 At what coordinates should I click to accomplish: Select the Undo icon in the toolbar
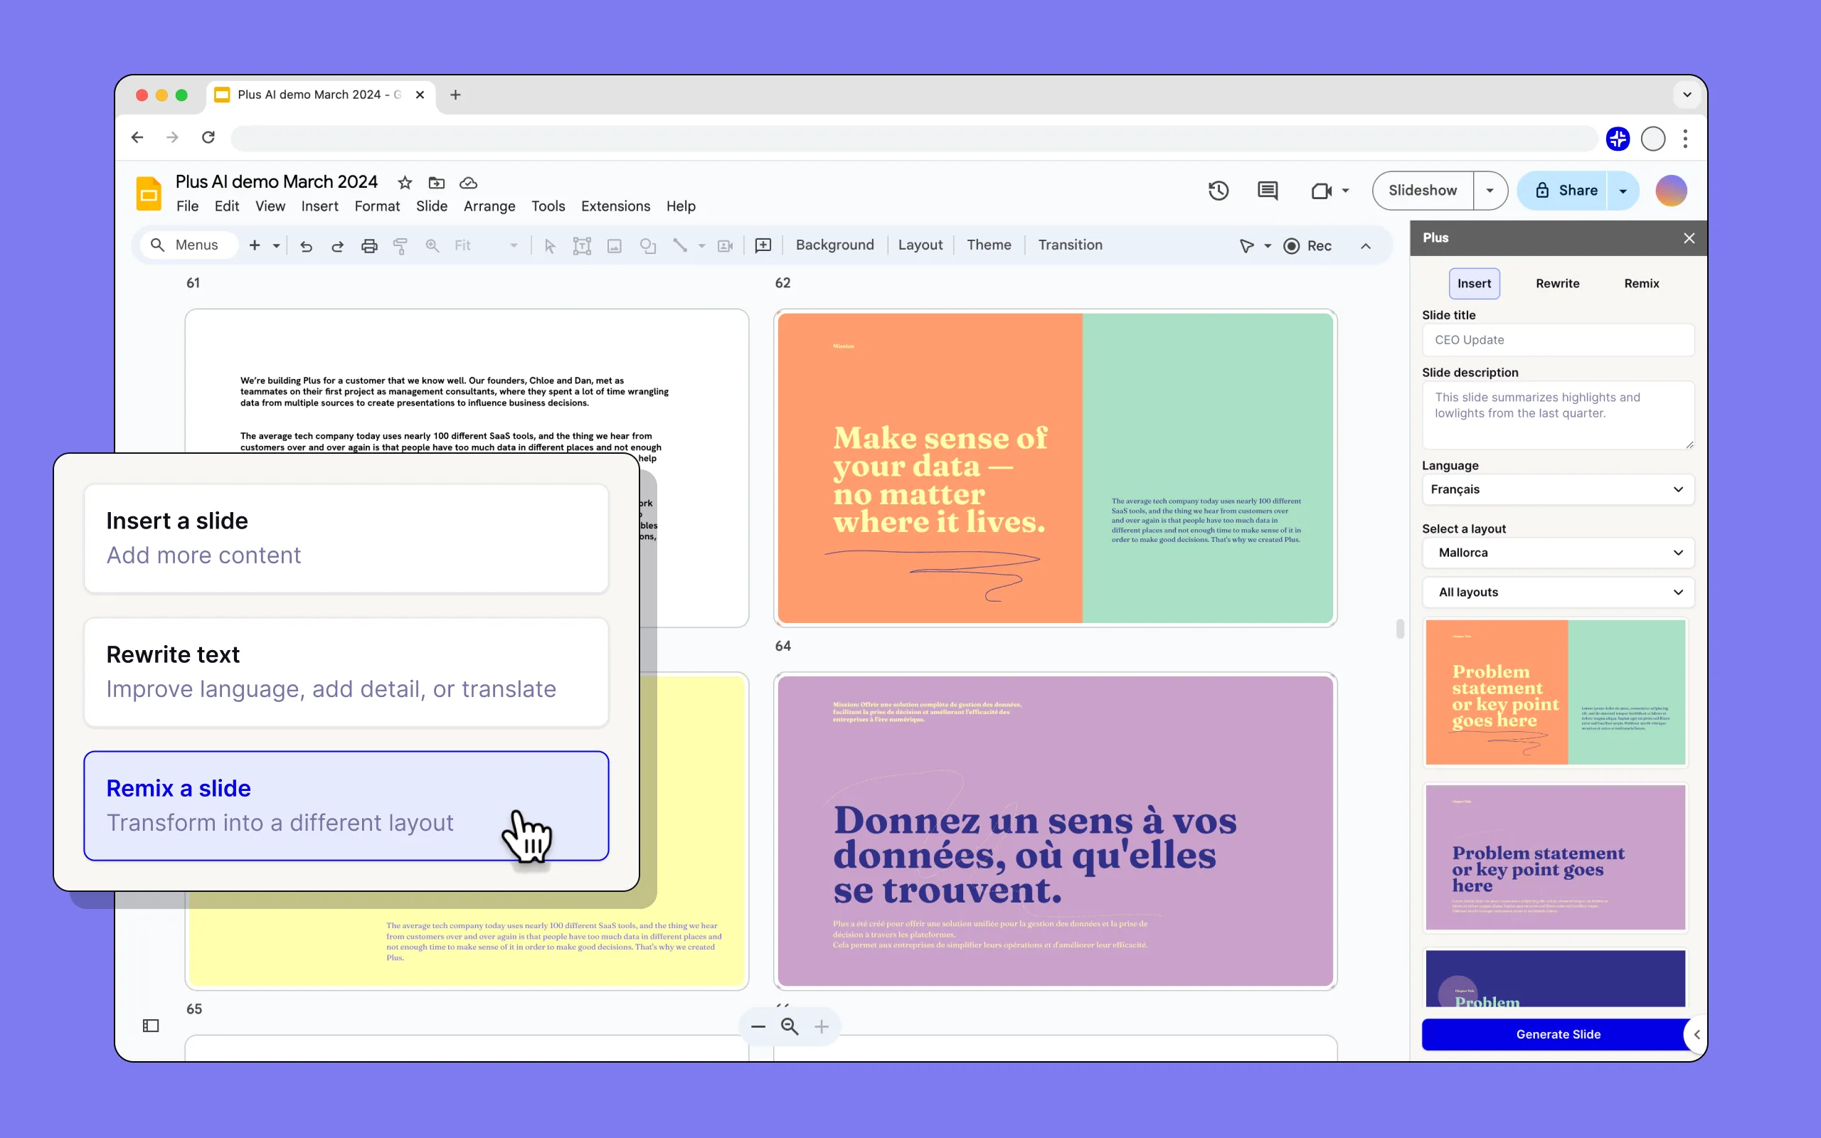[305, 245]
